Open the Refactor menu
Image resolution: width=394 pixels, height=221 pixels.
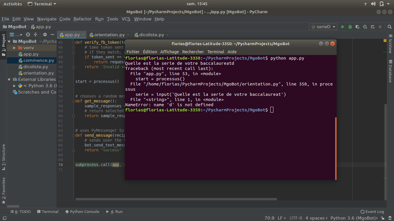pyautogui.click(x=82, y=19)
